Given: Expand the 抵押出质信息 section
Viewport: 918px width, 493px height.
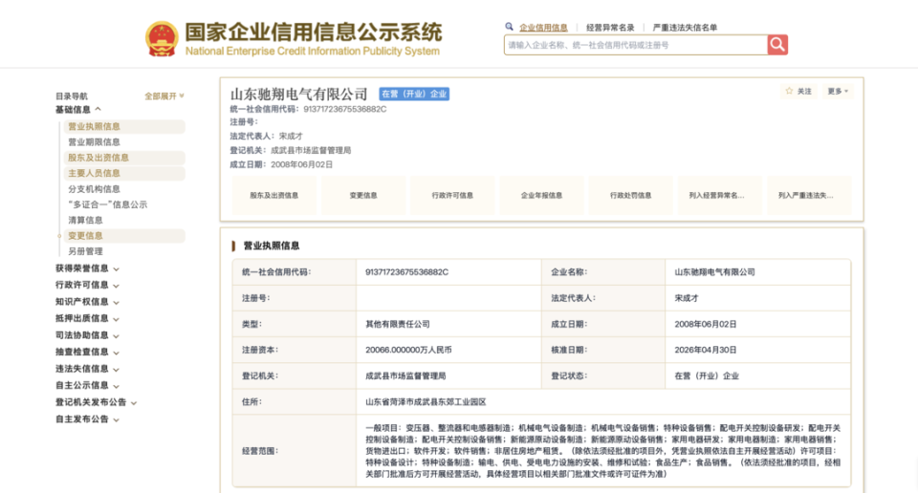Looking at the screenshot, I should coord(87,318).
